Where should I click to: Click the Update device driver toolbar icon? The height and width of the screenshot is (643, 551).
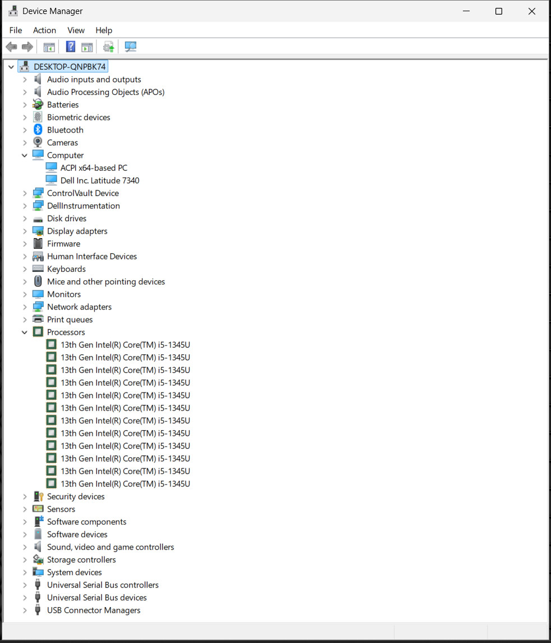108,47
